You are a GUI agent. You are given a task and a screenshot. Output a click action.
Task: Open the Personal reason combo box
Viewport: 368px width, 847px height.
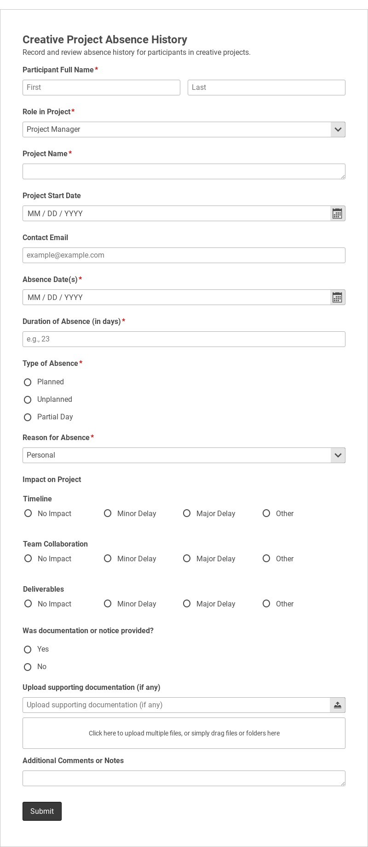pyautogui.click(x=184, y=455)
